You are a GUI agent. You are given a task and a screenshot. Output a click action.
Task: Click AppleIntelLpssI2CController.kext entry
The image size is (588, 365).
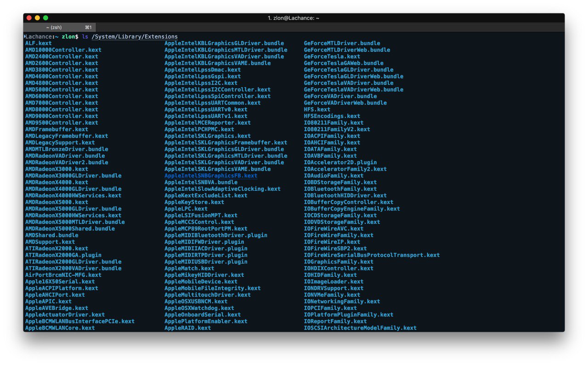[218, 90]
